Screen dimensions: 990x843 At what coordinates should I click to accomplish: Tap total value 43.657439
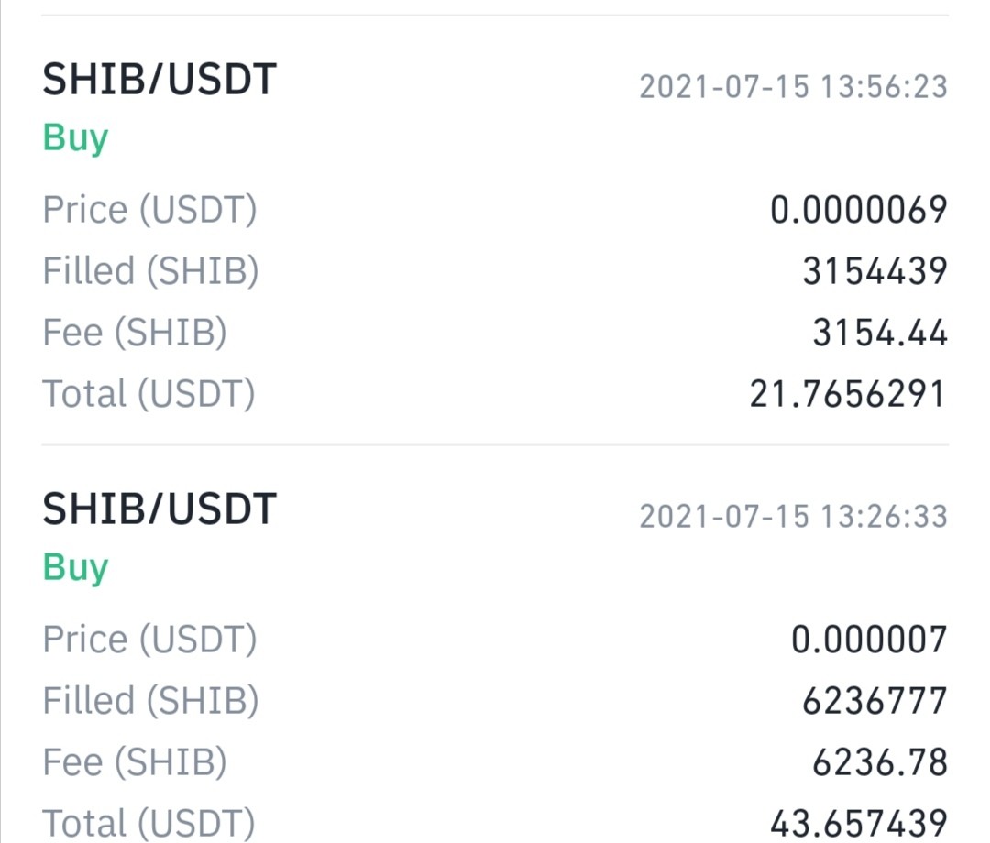coord(859,824)
